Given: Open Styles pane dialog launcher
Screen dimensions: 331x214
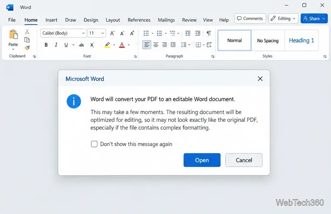Looking at the screenshot, I should (x=325, y=57).
